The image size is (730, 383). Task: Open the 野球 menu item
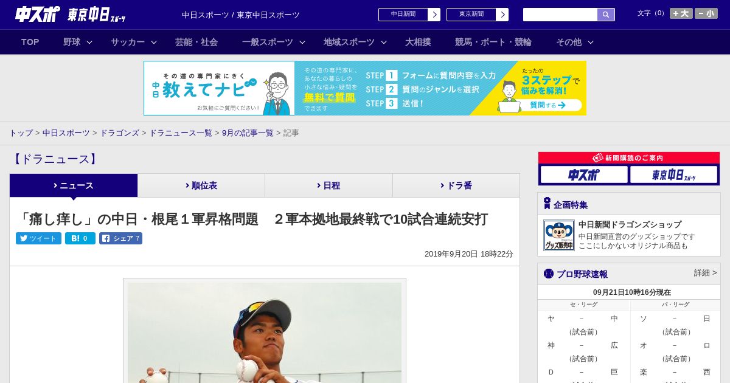point(72,42)
